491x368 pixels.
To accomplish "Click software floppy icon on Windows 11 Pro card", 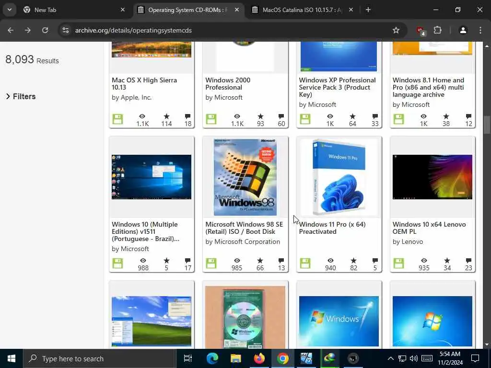I will 305,264.
